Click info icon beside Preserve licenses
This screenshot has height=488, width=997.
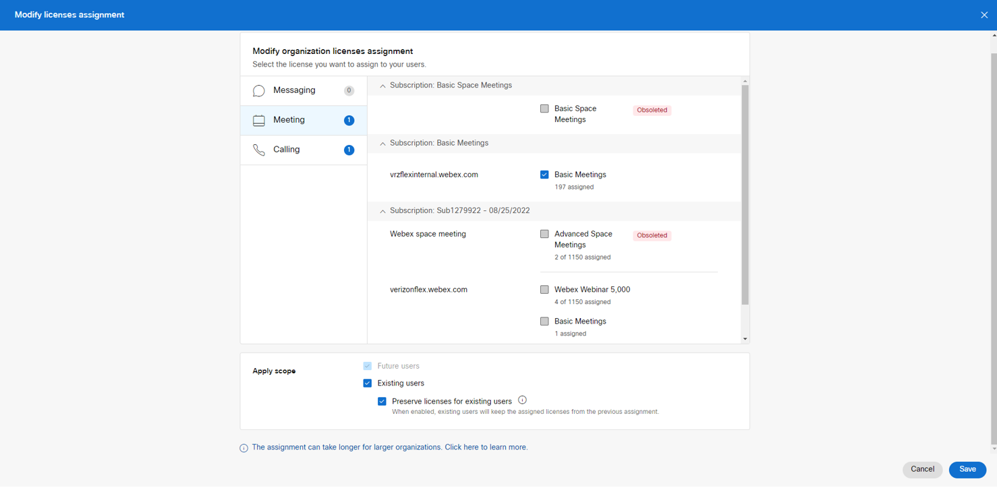[522, 400]
